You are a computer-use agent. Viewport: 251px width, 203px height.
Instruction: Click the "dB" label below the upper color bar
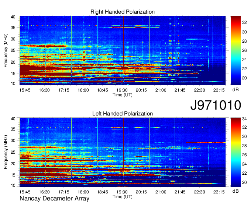coord(235,89)
